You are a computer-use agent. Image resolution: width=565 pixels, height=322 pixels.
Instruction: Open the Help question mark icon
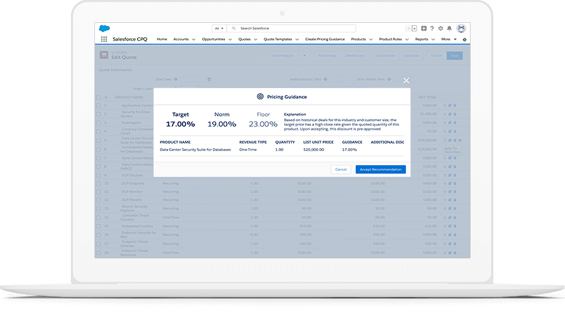point(432,28)
